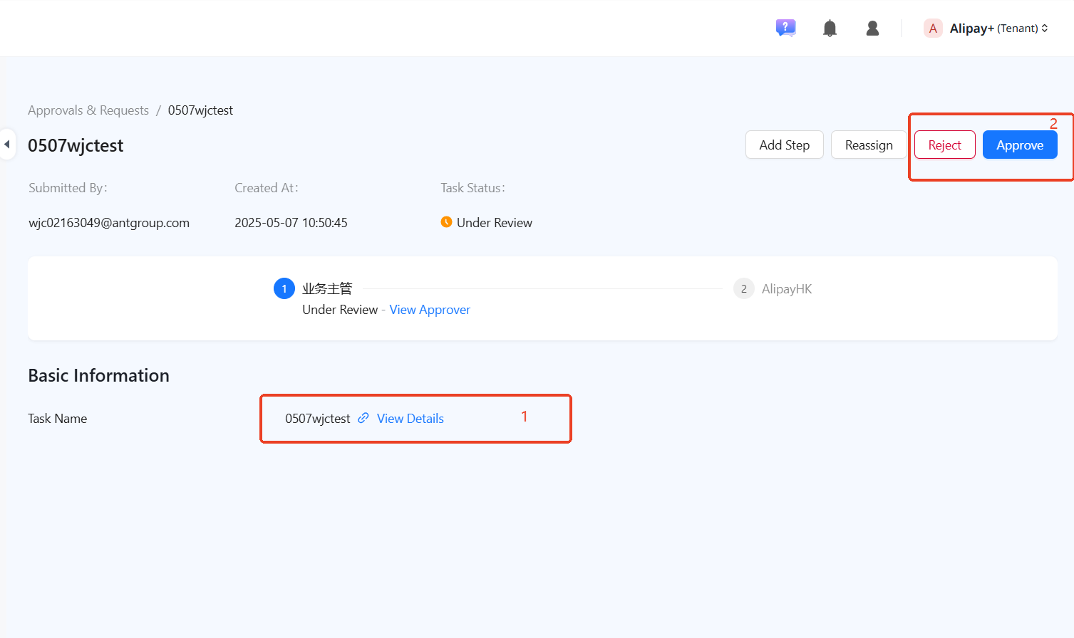Open View Details for the task

click(x=410, y=419)
